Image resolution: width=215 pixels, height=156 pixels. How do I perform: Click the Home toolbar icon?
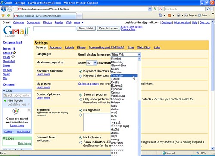click(x=160, y=16)
